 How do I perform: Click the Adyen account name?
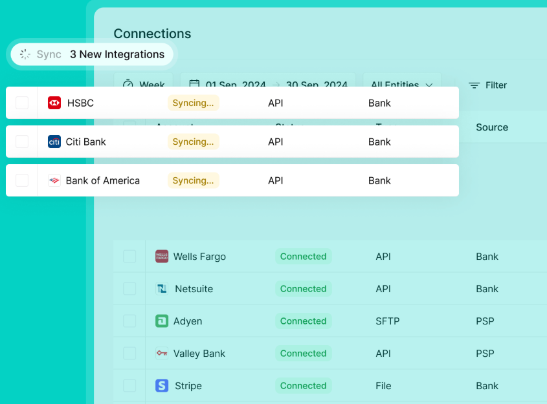pyautogui.click(x=188, y=321)
